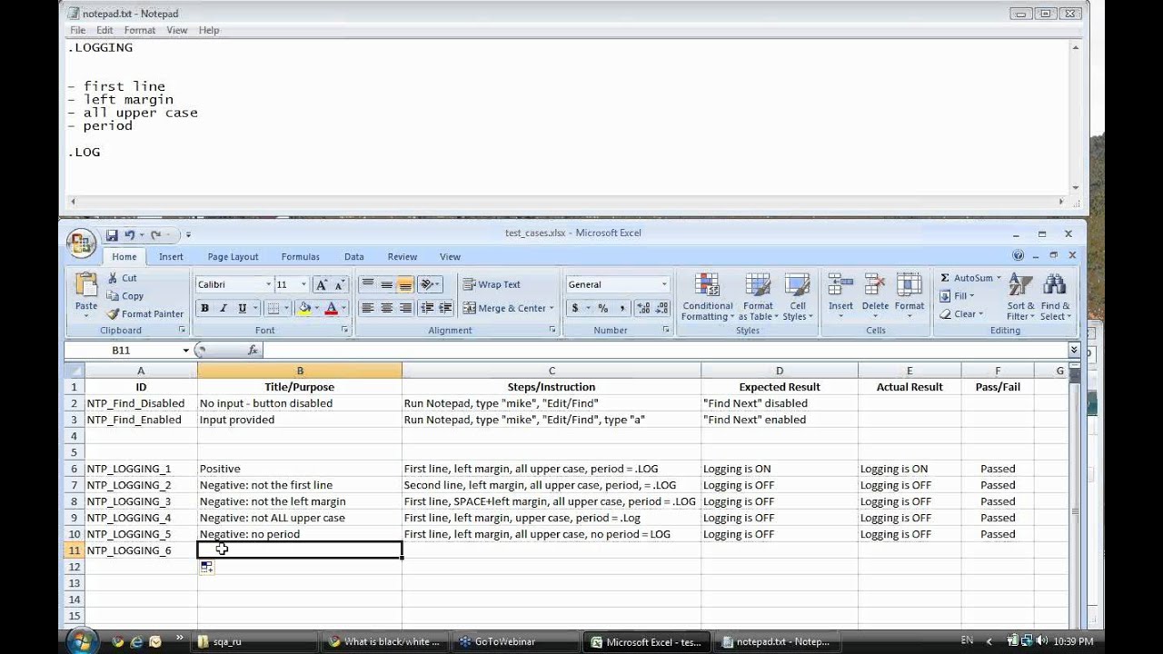Open Conditional Formatting dropdown
The image size is (1163, 654).
[x=707, y=296]
